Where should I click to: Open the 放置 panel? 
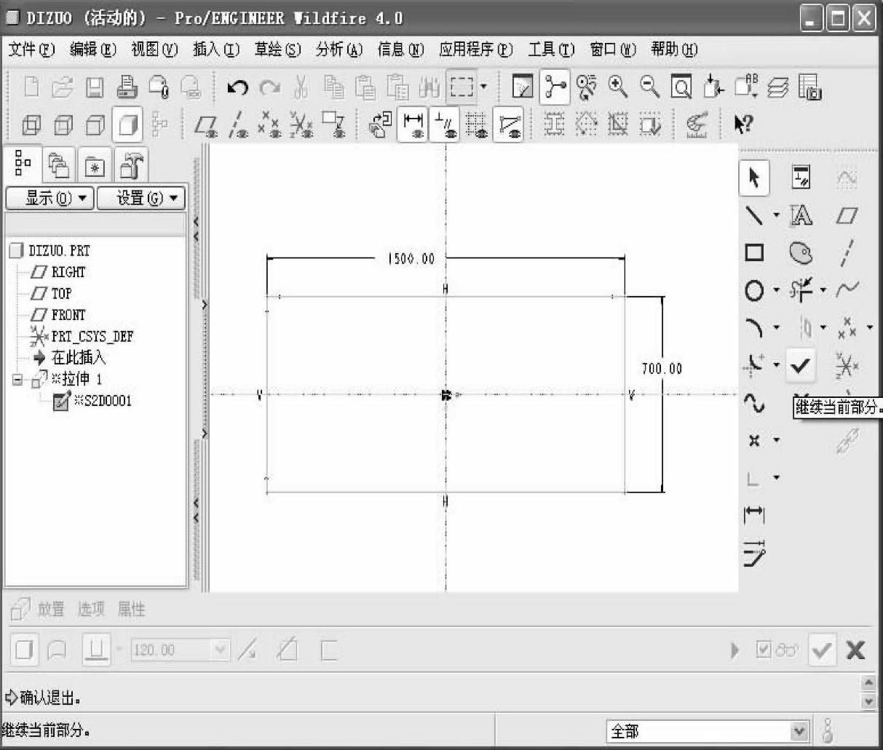51,610
